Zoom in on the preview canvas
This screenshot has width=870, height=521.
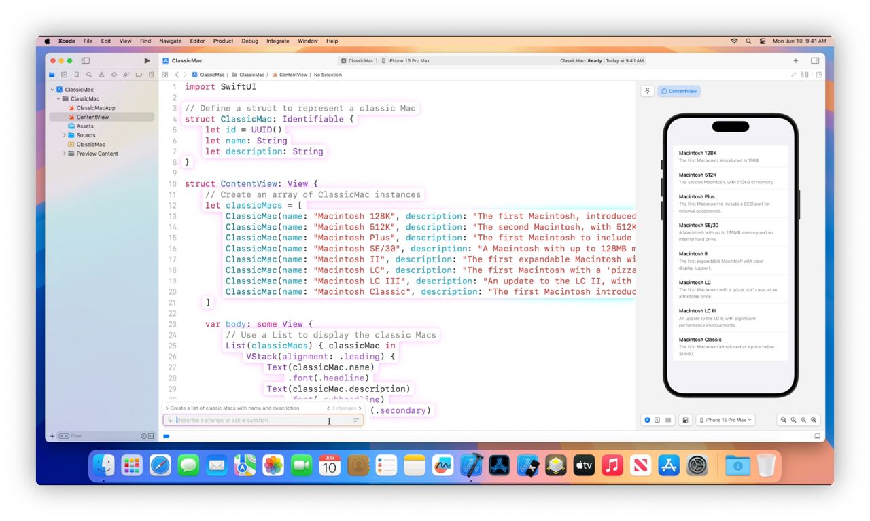point(813,420)
